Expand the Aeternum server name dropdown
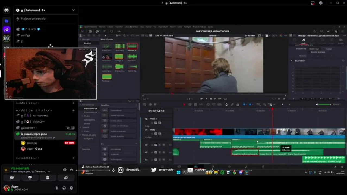Viewport: 347px width, 195px height. click(x=73, y=10)
